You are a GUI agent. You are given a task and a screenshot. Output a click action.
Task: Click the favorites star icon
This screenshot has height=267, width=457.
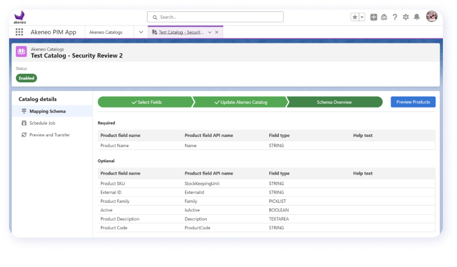click(x=354, y=17)
